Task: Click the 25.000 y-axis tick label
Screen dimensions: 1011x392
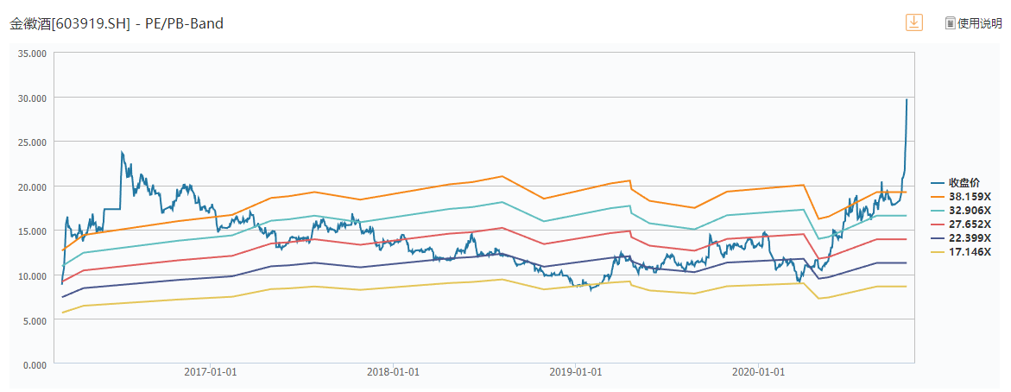Action: click(x=31, y=142)
